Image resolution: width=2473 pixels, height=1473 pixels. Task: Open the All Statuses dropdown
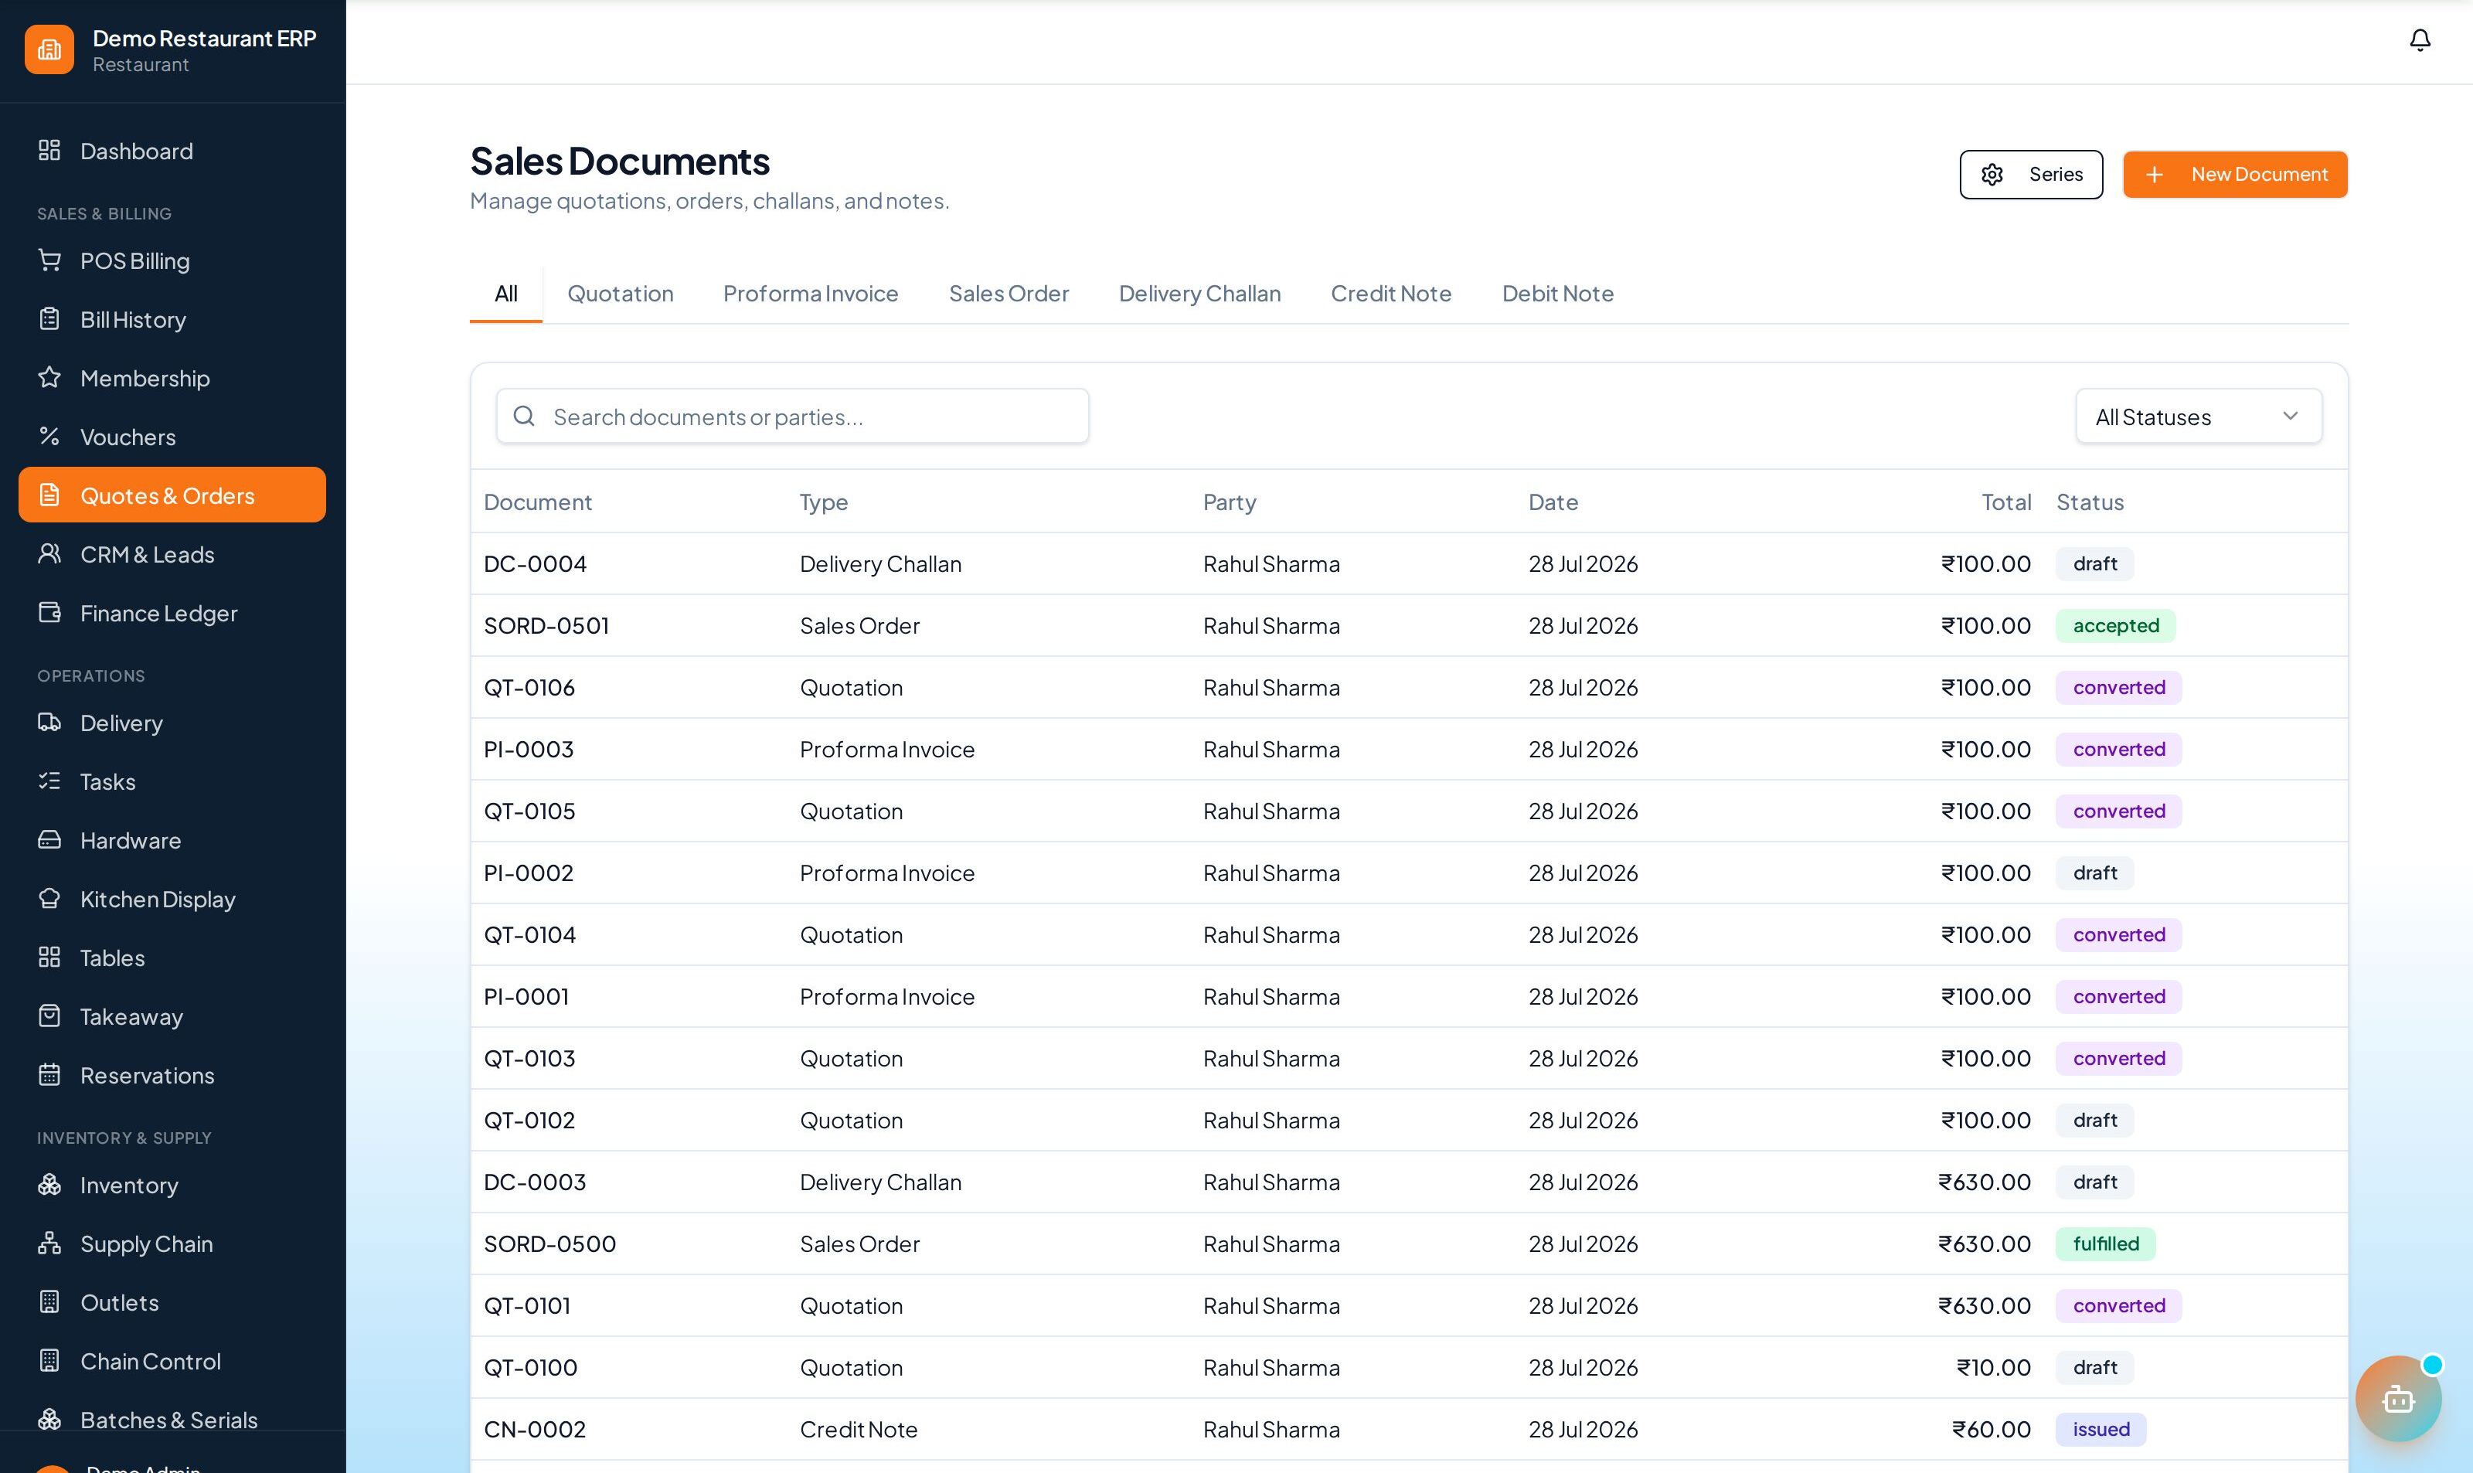2198,416
